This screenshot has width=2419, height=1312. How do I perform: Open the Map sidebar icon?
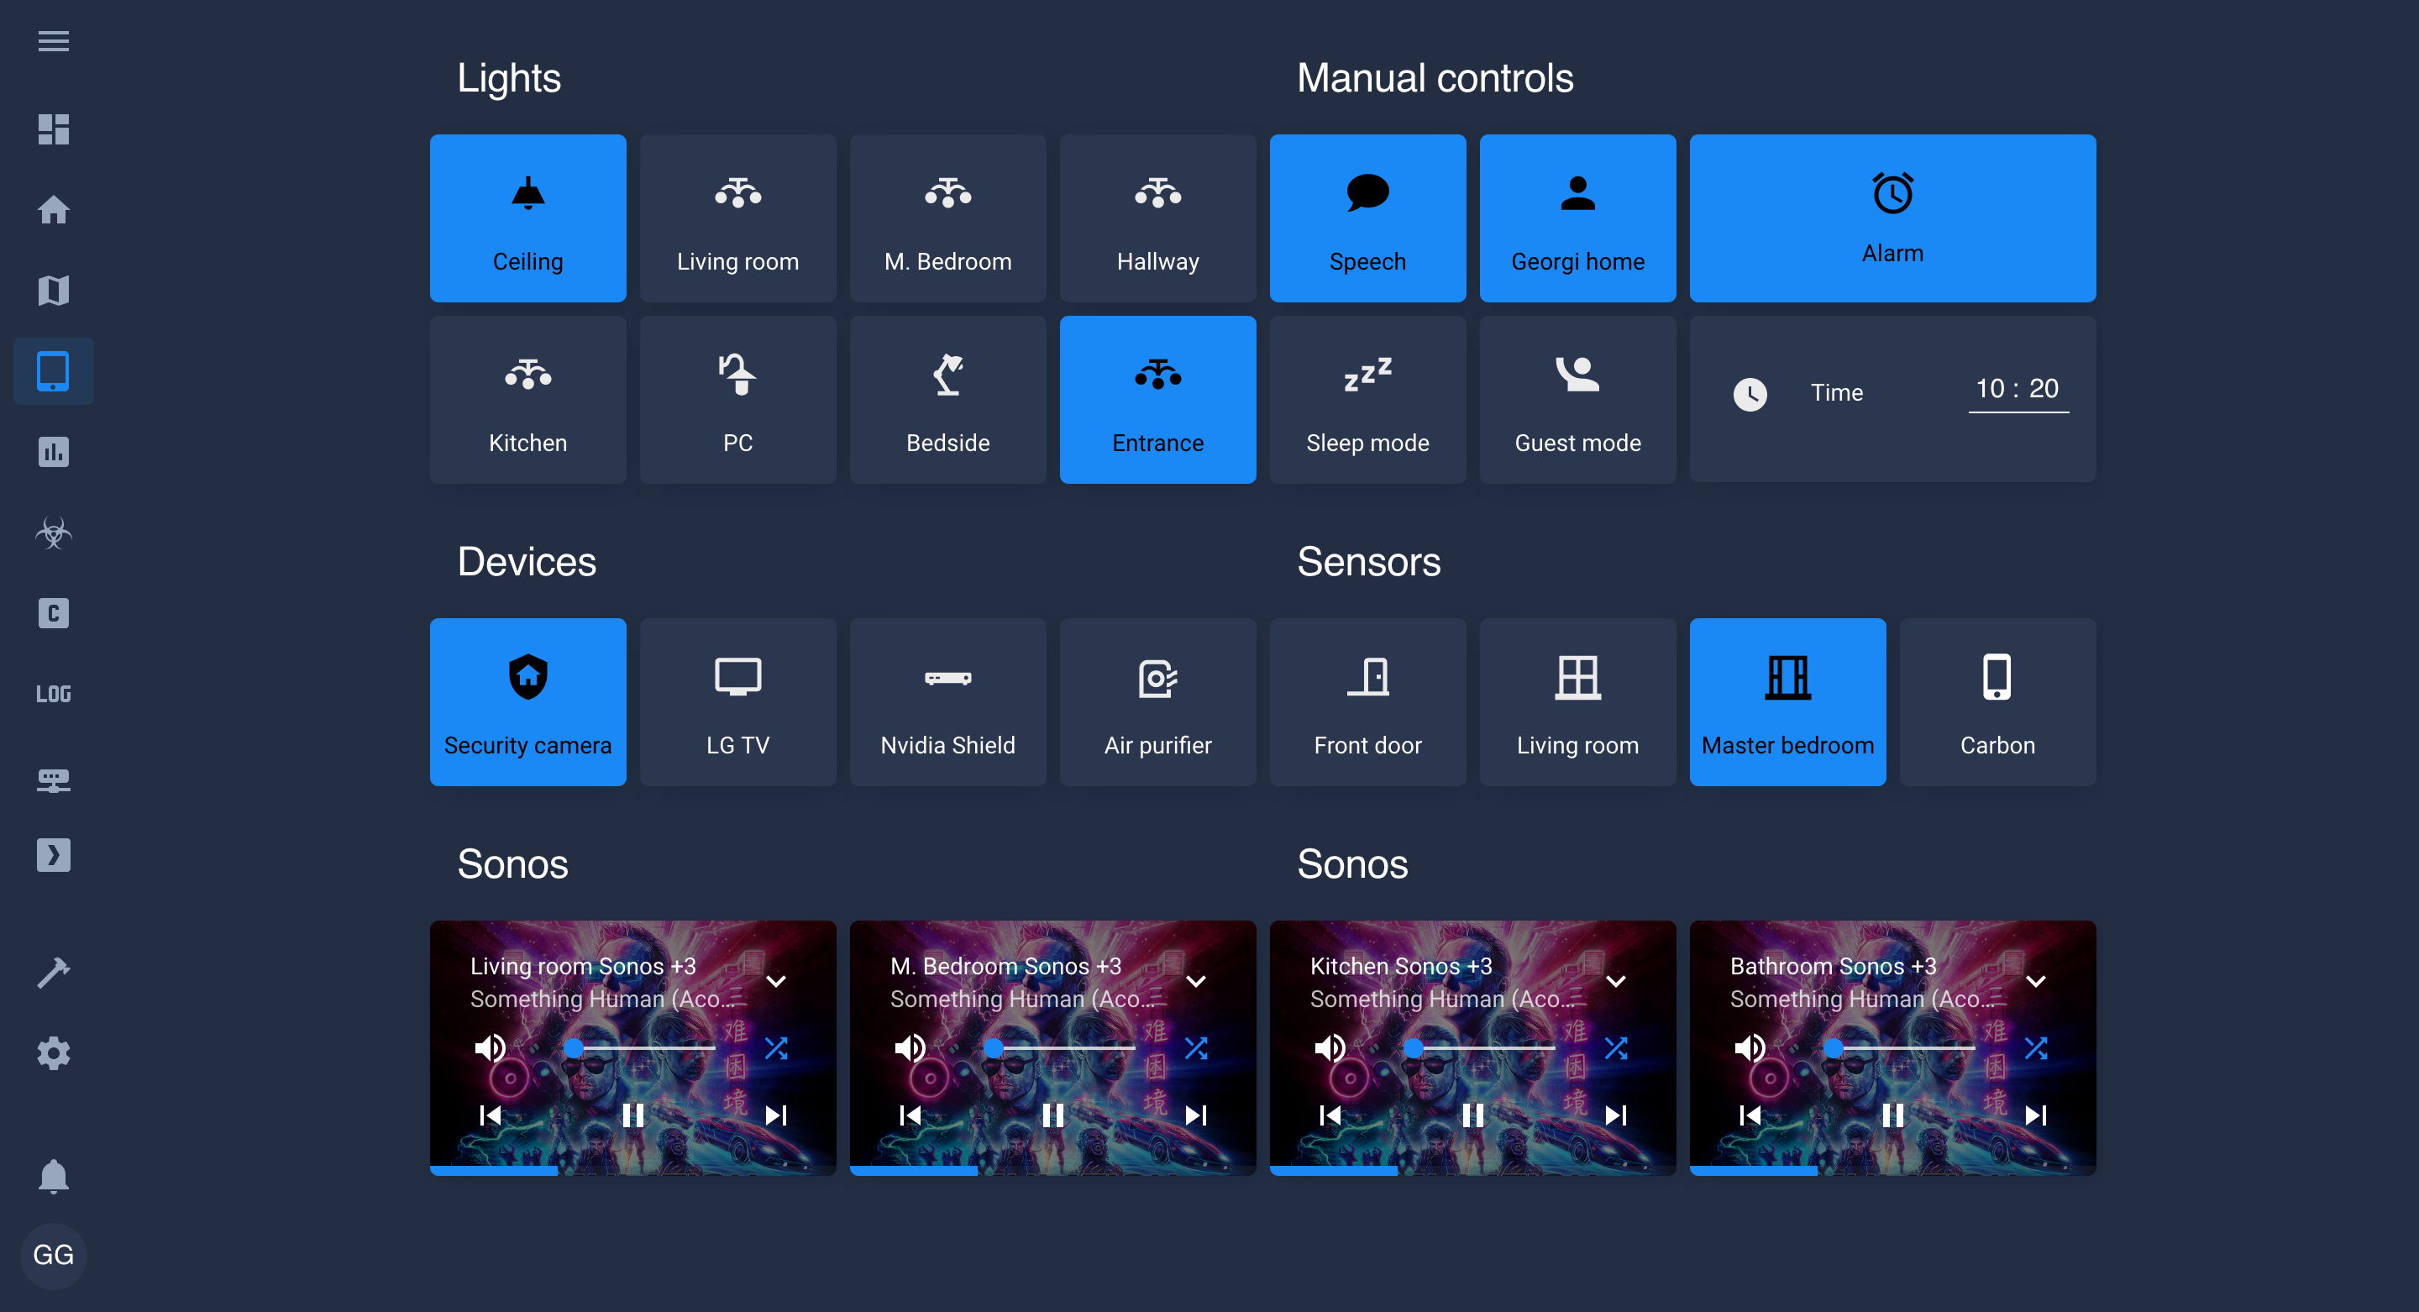tap(54, 290)
